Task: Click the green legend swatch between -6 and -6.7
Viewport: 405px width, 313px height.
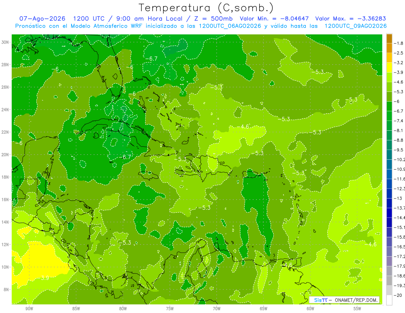Action: (389, 106)
